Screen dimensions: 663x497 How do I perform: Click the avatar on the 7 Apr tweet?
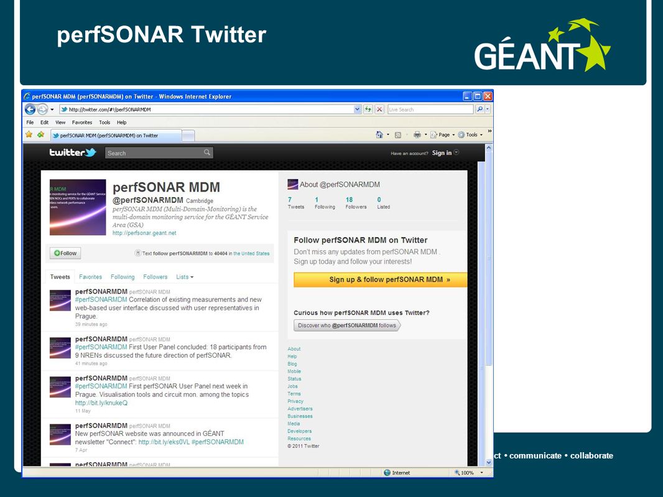(x=60, y=434)
